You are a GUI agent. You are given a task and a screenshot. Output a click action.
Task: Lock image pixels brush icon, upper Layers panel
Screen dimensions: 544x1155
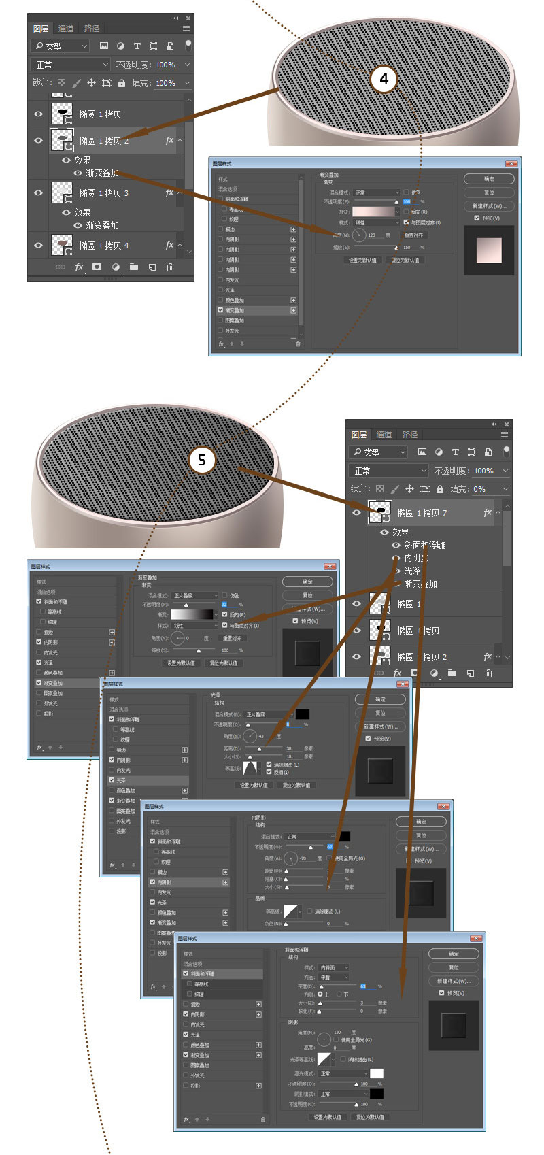point(76,83)
